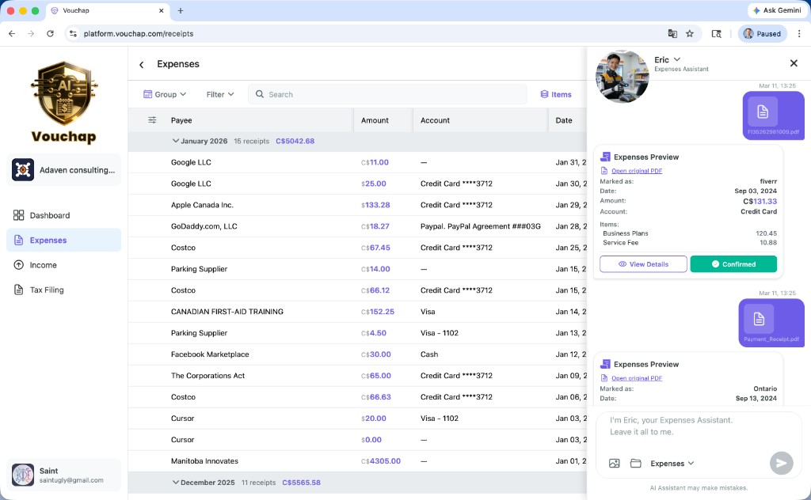Image resolution: width=811 pixels, height=500 pixels.
Task: Open the Payment_Receipt.pdf attachment bubble
Action: [771, 322]
